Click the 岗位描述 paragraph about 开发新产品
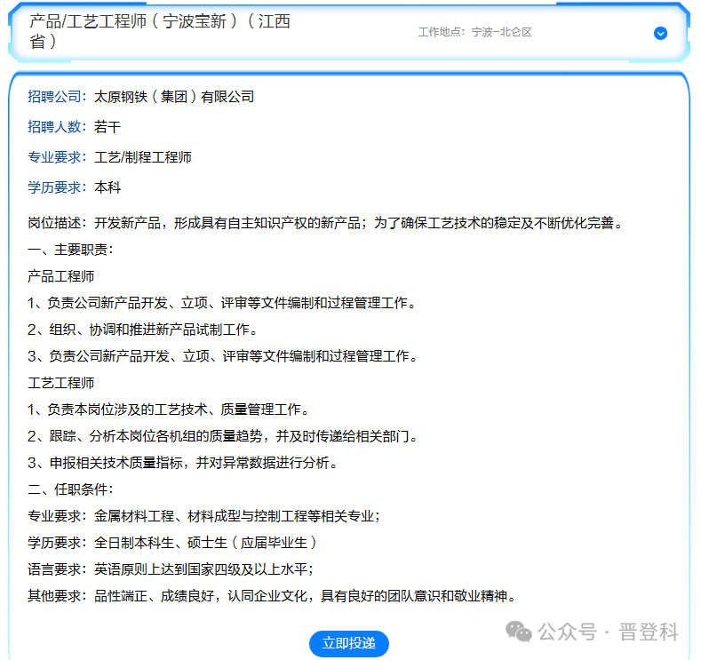 coord(325,223)
